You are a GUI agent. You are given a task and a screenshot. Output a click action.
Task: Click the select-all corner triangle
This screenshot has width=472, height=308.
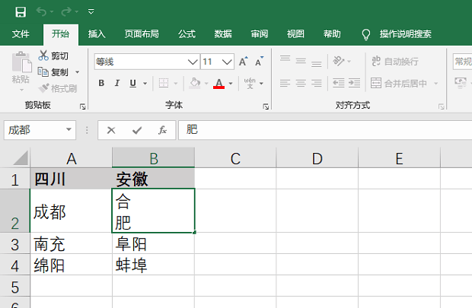click(21, 158)
